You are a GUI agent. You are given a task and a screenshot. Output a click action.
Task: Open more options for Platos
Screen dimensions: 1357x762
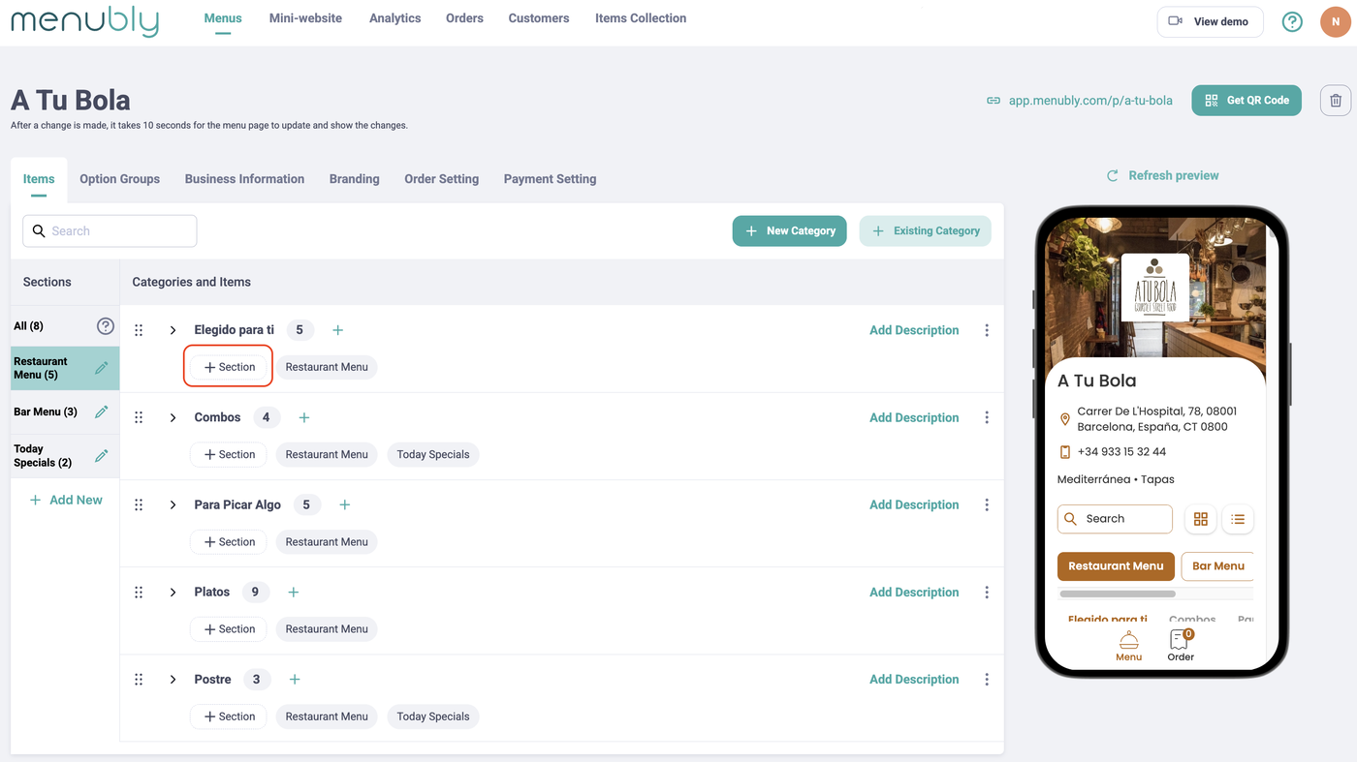(x=987, y=592)
